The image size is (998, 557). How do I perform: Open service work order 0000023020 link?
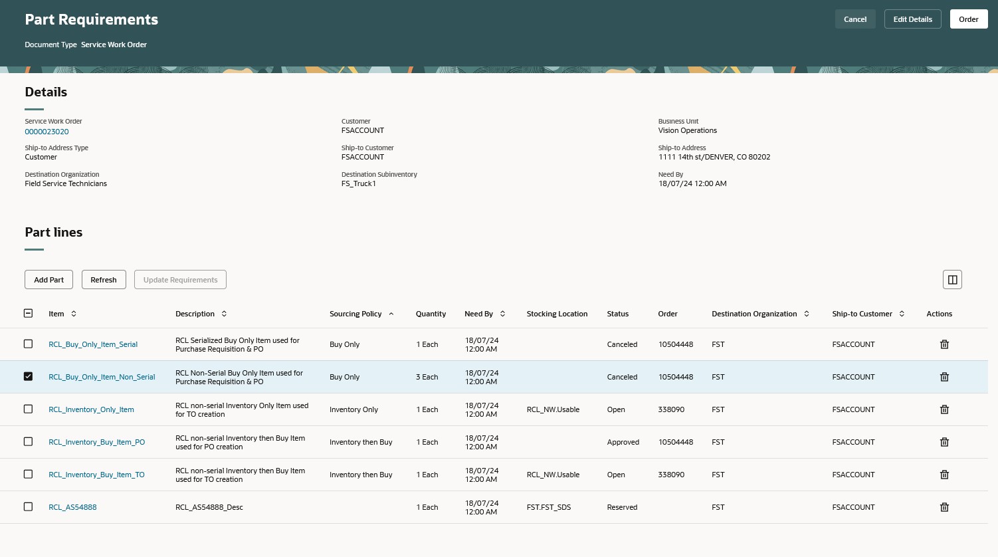(47, 132)
